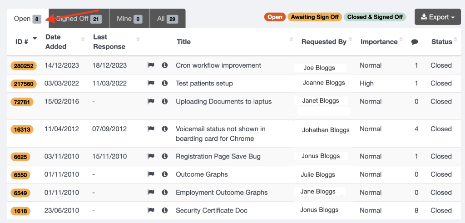This screenshot has width=465, height=223.
Task: Select the All tab
Action: pos(167,19)
